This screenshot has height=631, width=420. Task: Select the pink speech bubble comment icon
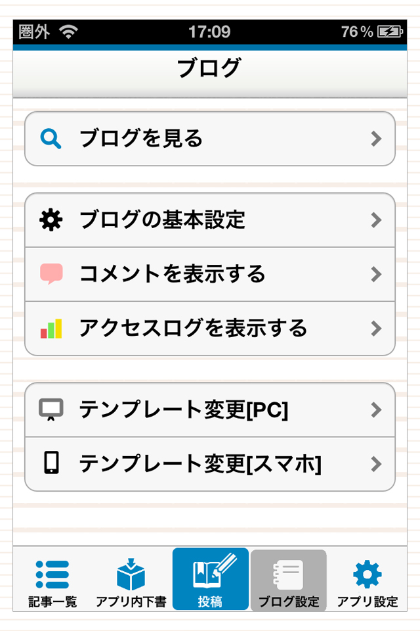point(51,273)
